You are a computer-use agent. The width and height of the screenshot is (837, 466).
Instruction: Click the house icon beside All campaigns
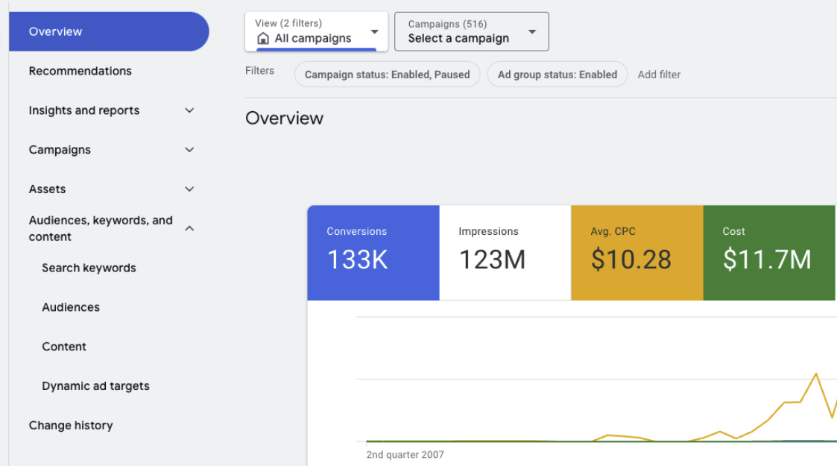263,39
